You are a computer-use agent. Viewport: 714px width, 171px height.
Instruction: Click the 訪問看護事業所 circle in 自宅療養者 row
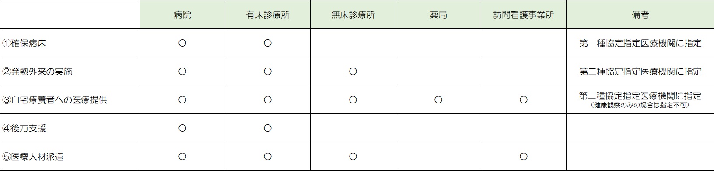pos(524,100)
